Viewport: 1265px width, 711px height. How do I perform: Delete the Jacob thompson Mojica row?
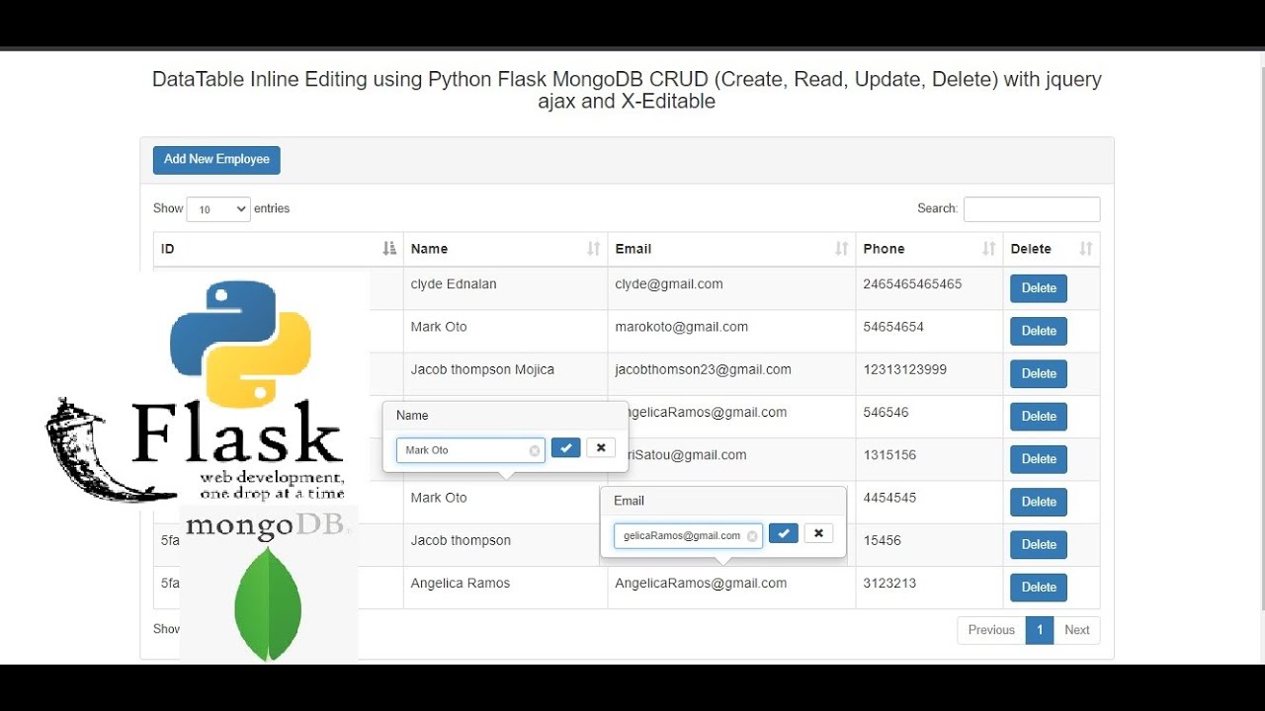tap(1039, 373)
